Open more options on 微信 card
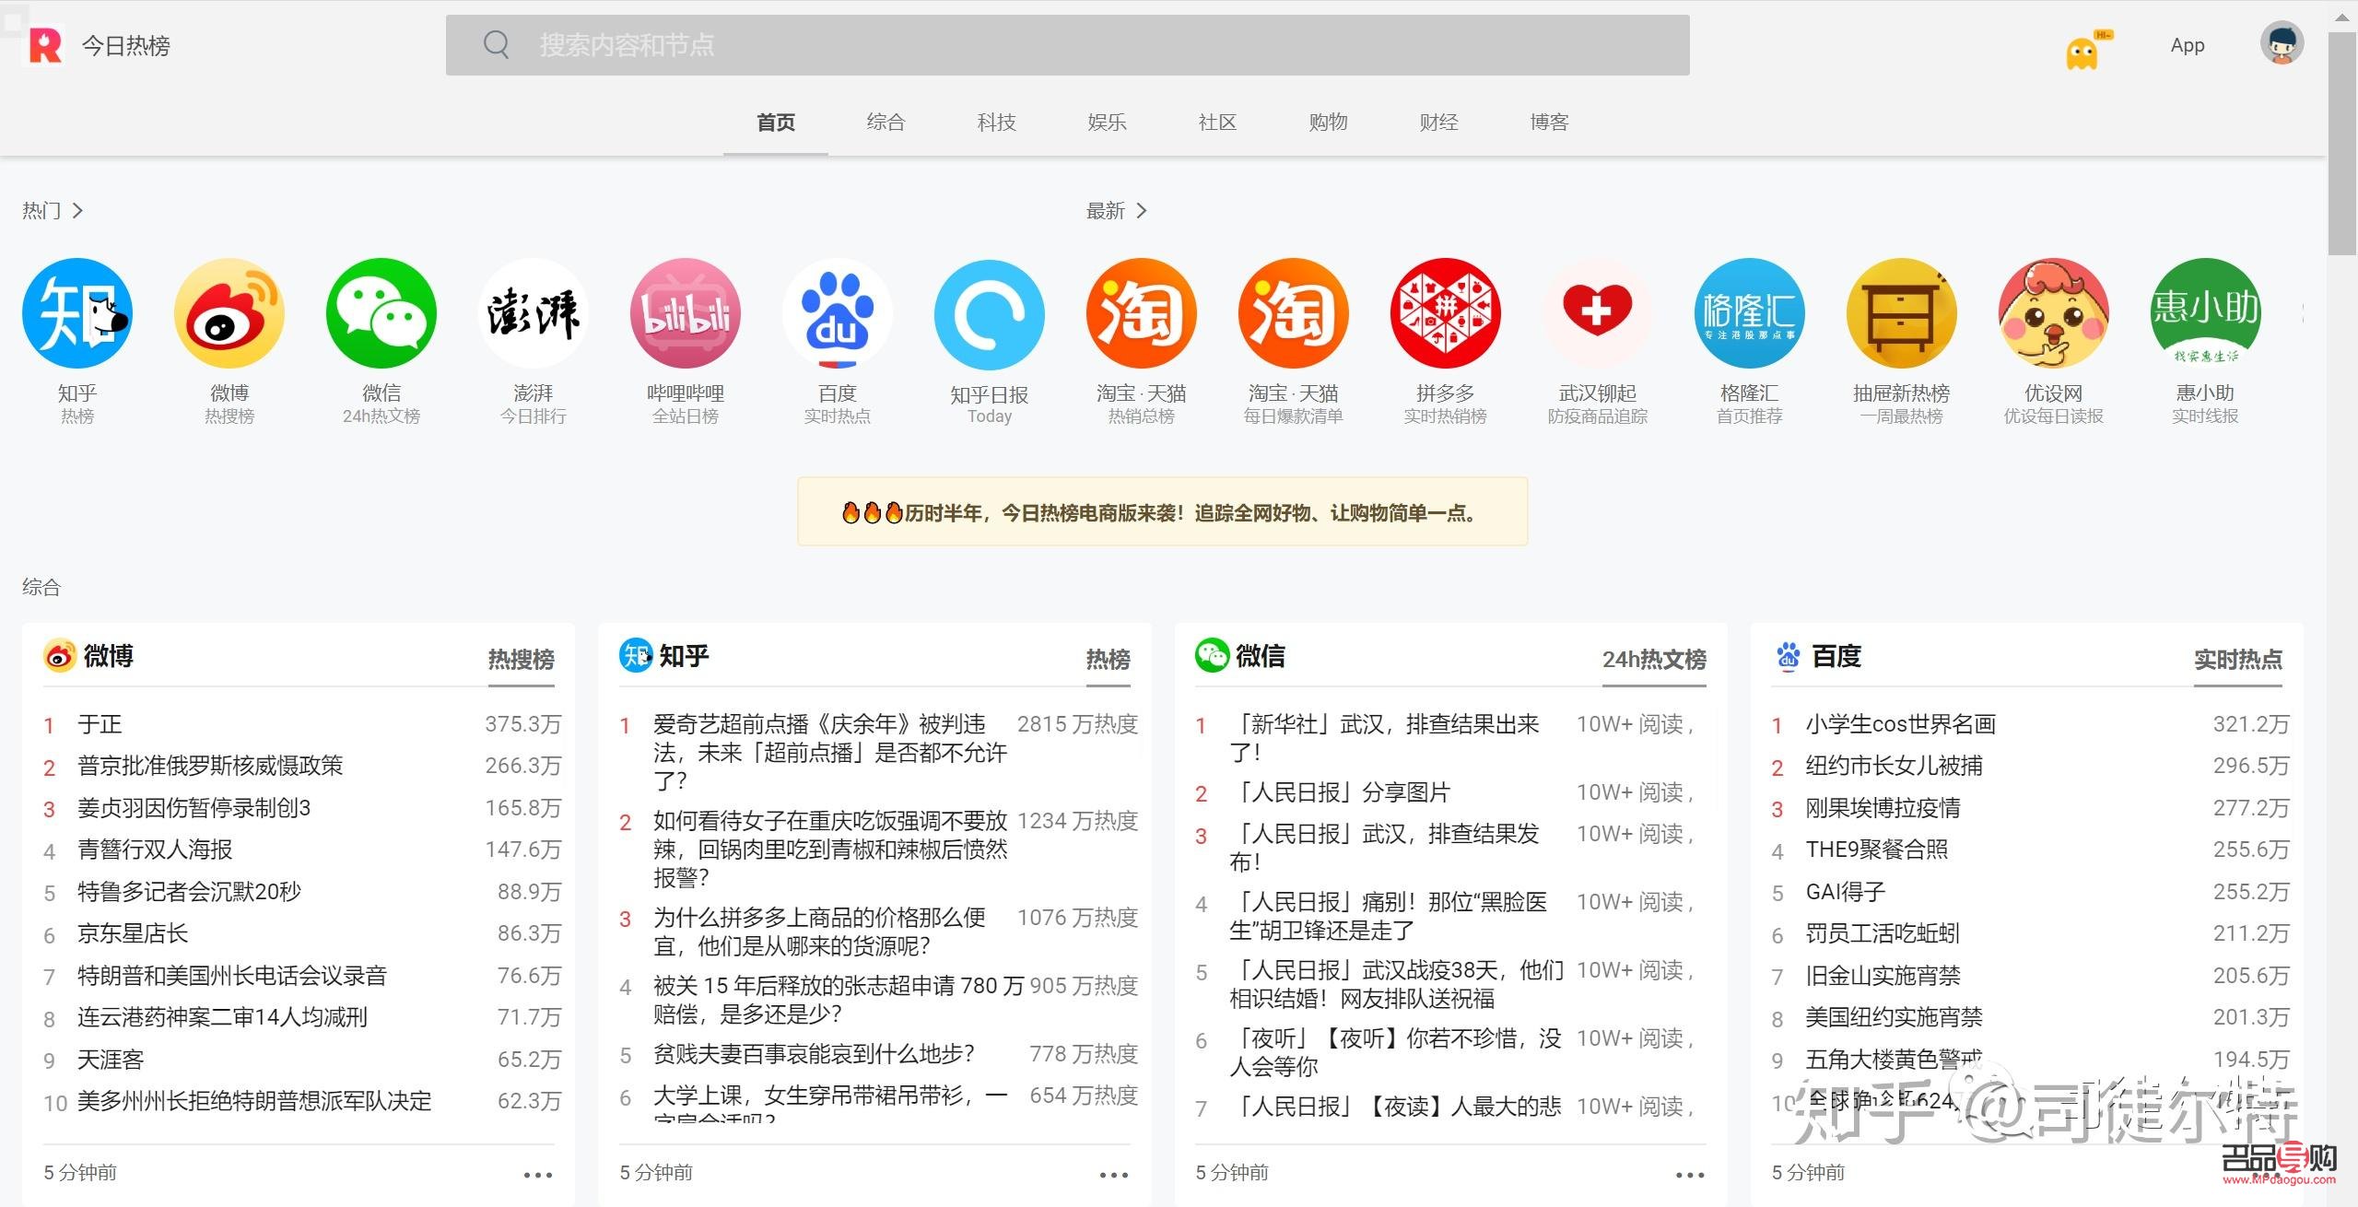 point(1690,1175)
